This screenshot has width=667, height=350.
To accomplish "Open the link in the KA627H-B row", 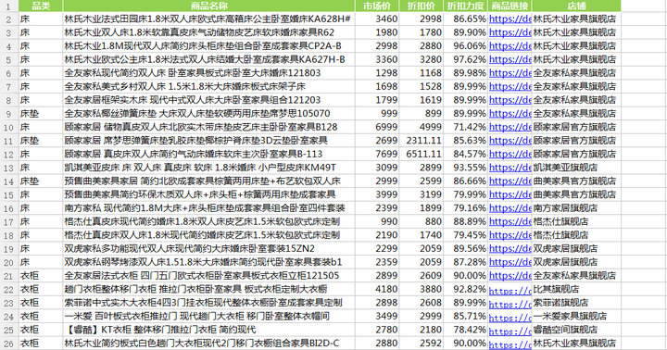I will click(x=510, y=59).
